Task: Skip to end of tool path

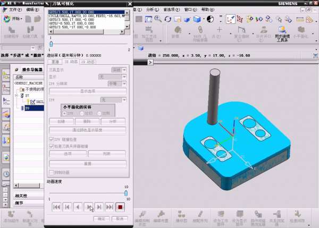Action: [110, 207]
